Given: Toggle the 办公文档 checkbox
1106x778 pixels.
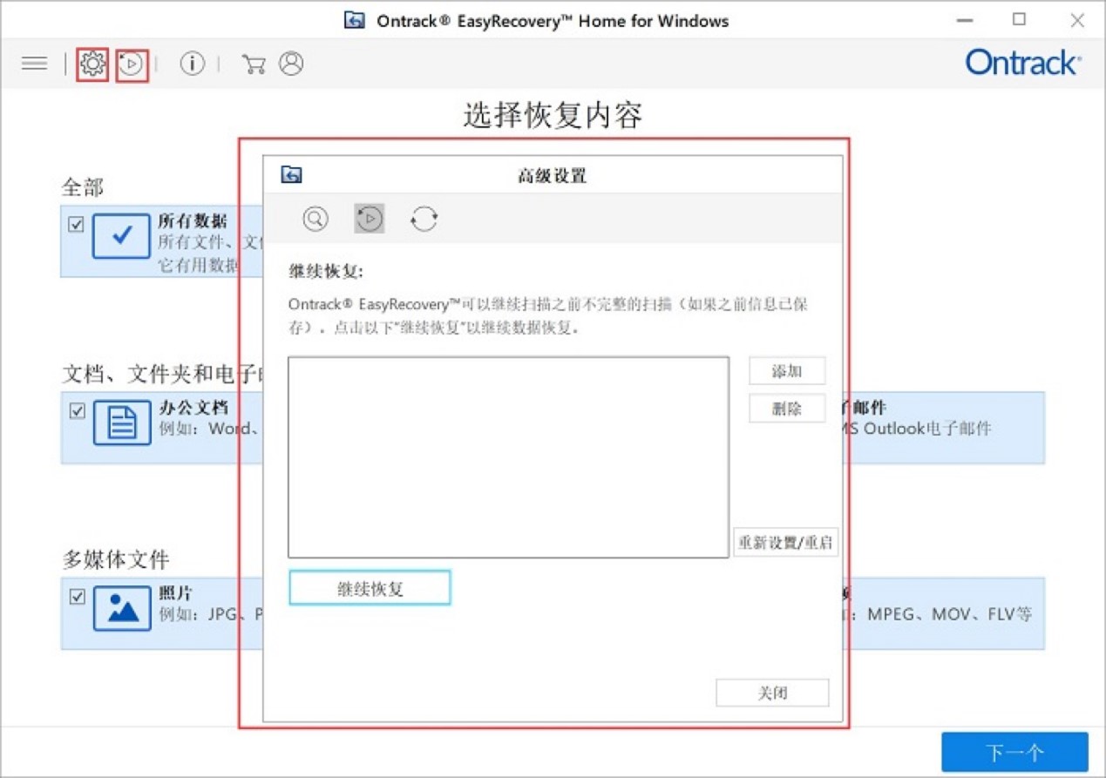Looking at the screenshot, I should (77, 410).
